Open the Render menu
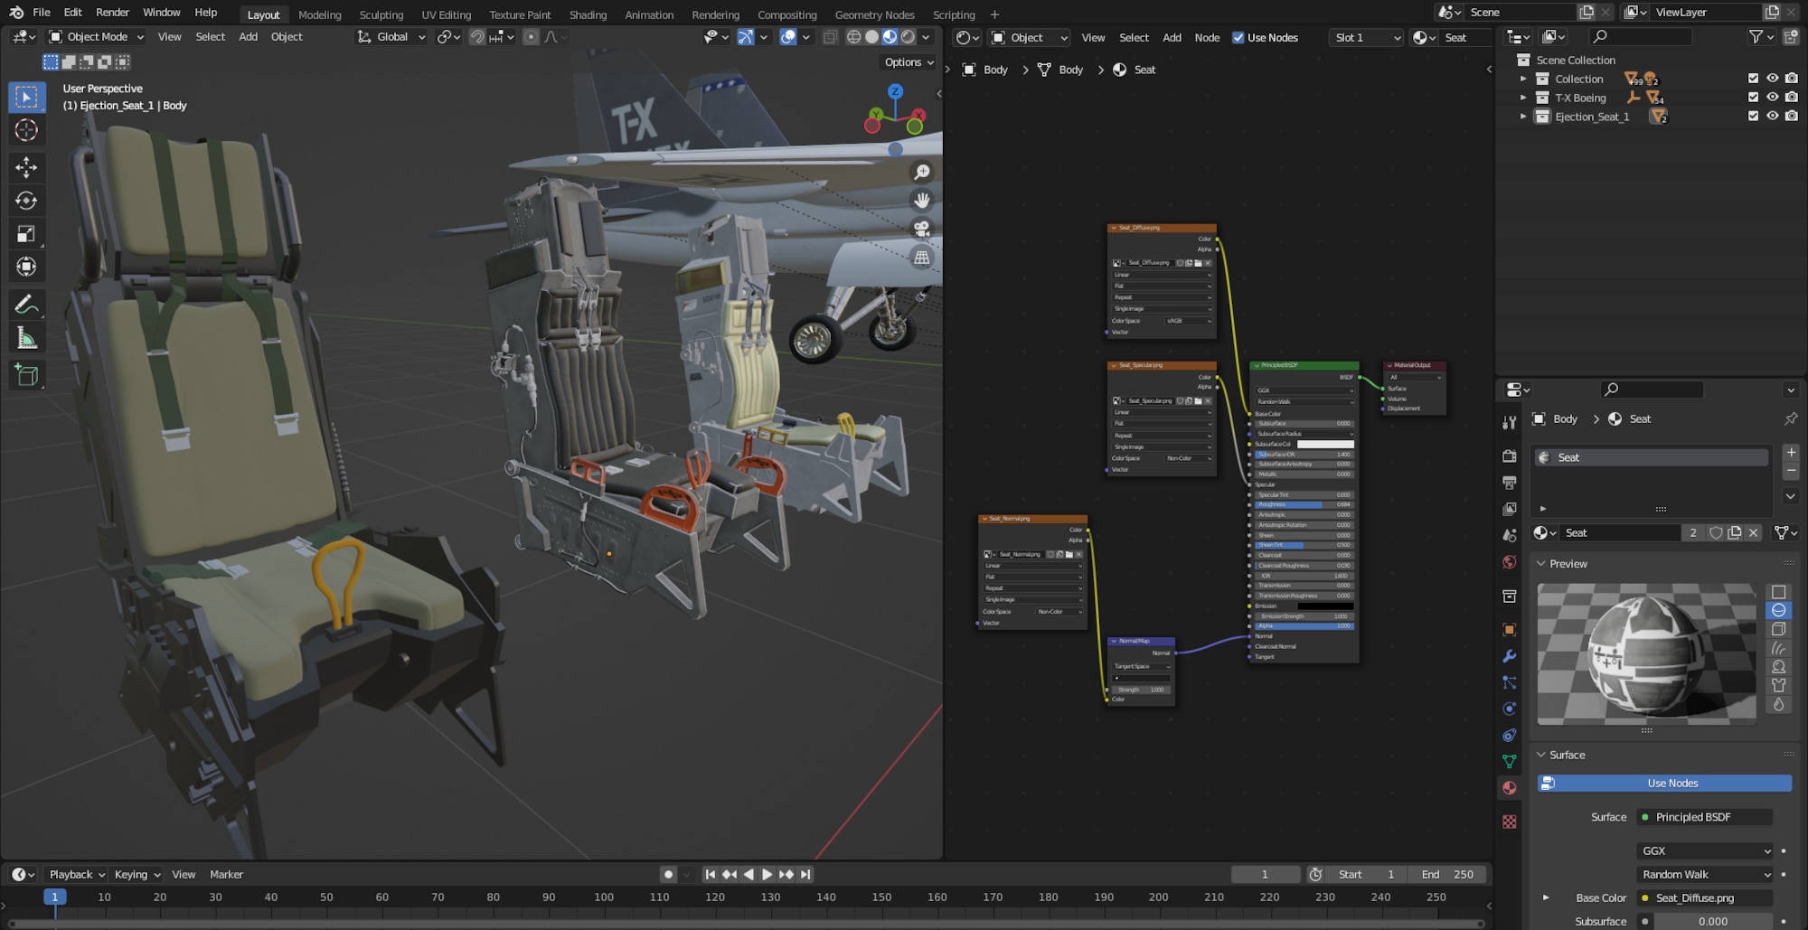This screenshot has height=930, width=1808. point(112,13)
